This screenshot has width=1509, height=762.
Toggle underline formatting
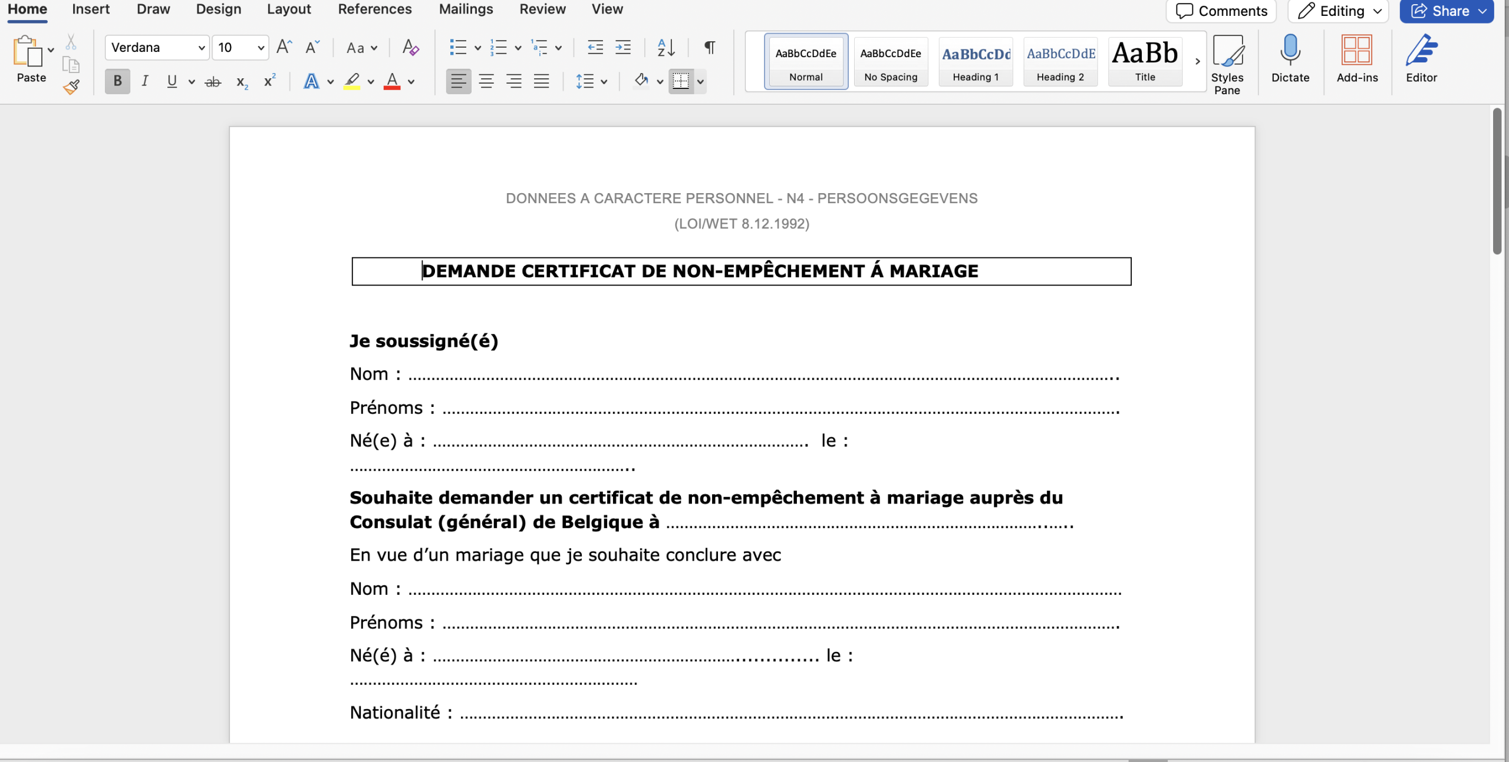pyautogui.click(x=172, y=81)
